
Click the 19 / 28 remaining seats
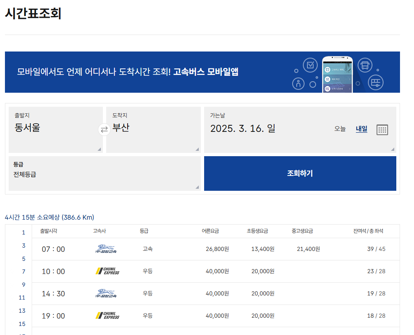point(376,293)
